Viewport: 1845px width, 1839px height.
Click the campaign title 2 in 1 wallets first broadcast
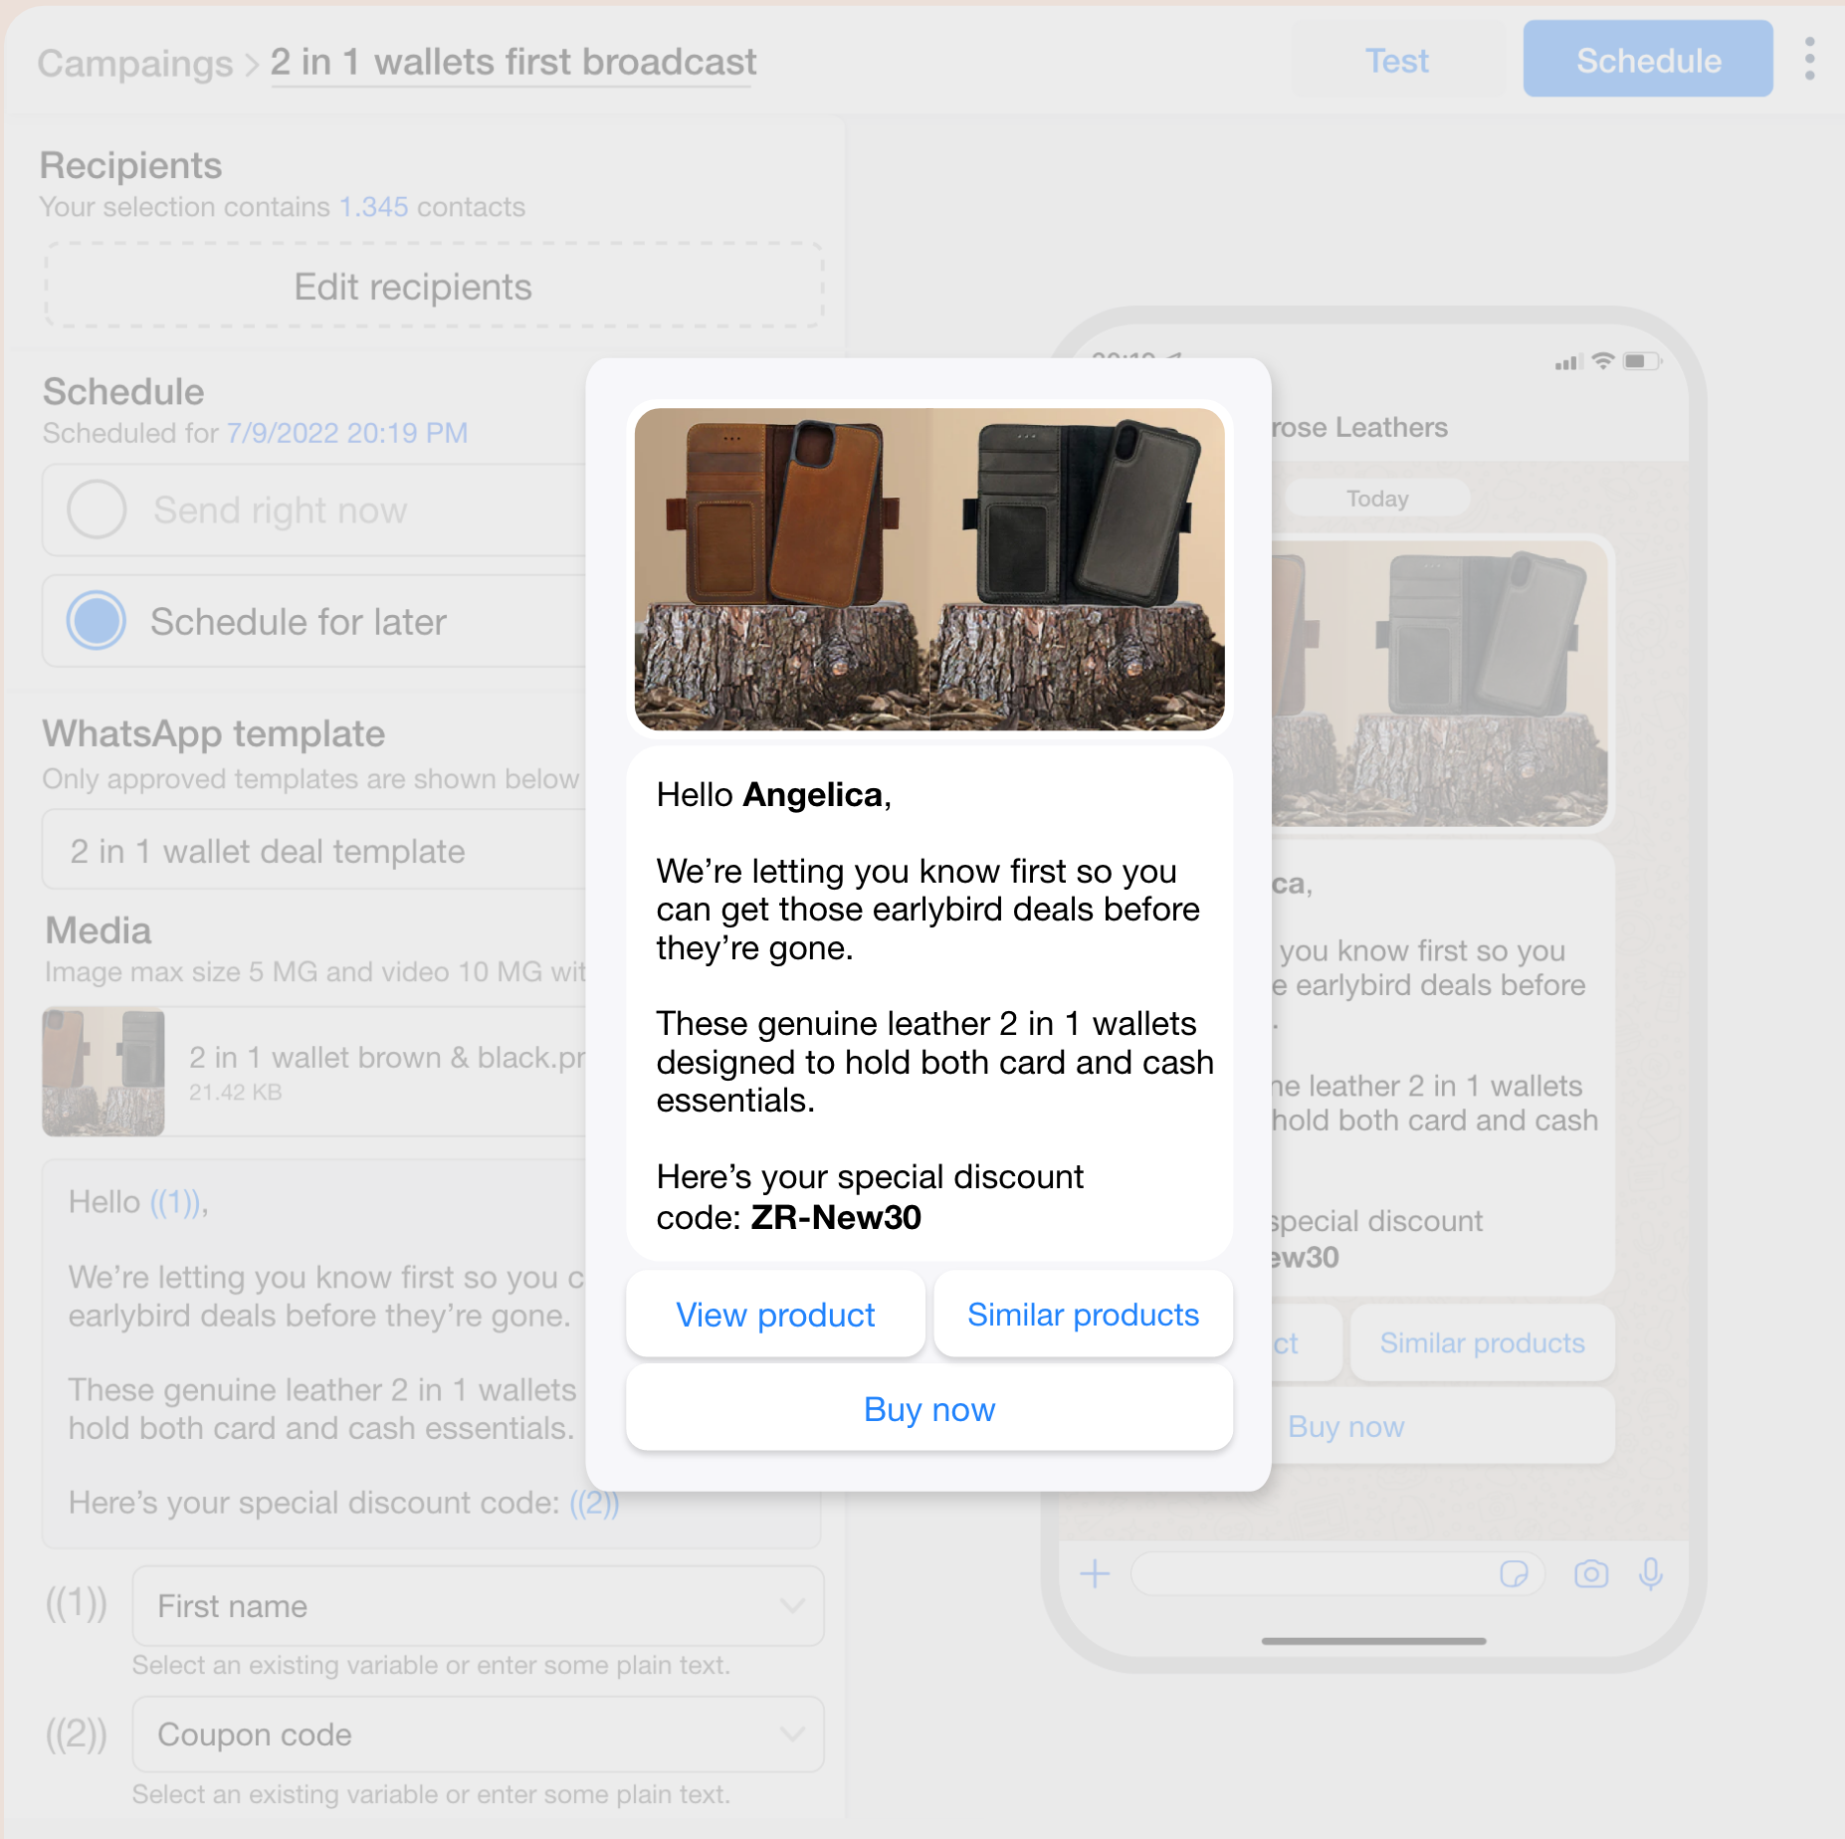tap(512, 63)
